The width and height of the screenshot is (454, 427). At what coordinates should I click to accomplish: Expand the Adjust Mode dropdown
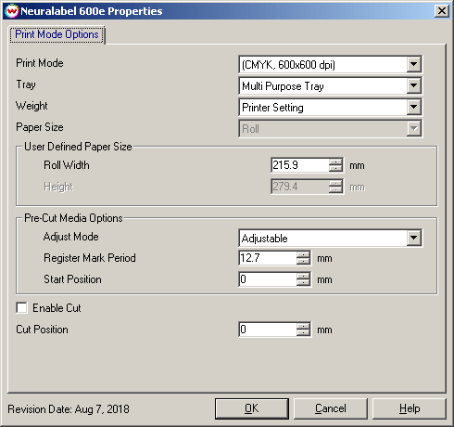click(x=413, y=238)
